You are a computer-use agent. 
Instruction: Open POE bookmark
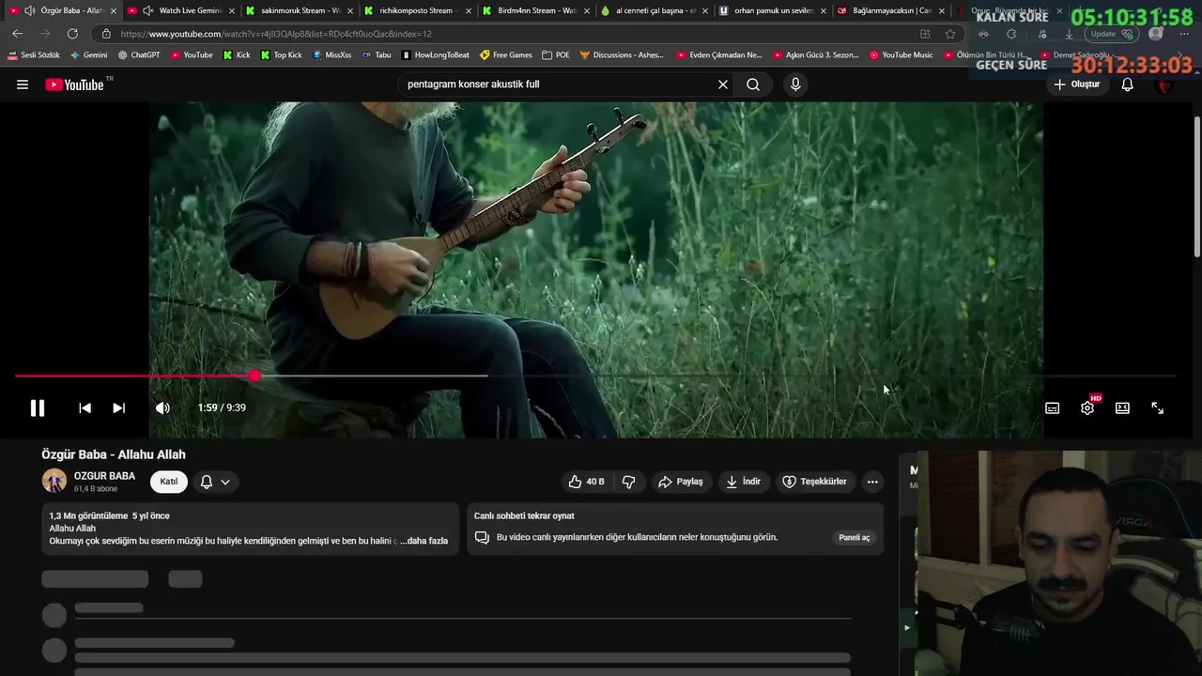556,55
